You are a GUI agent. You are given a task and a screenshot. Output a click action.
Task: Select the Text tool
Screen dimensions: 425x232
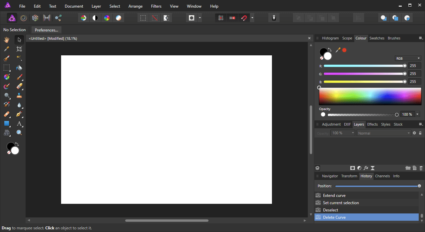[x=19, y=124]
